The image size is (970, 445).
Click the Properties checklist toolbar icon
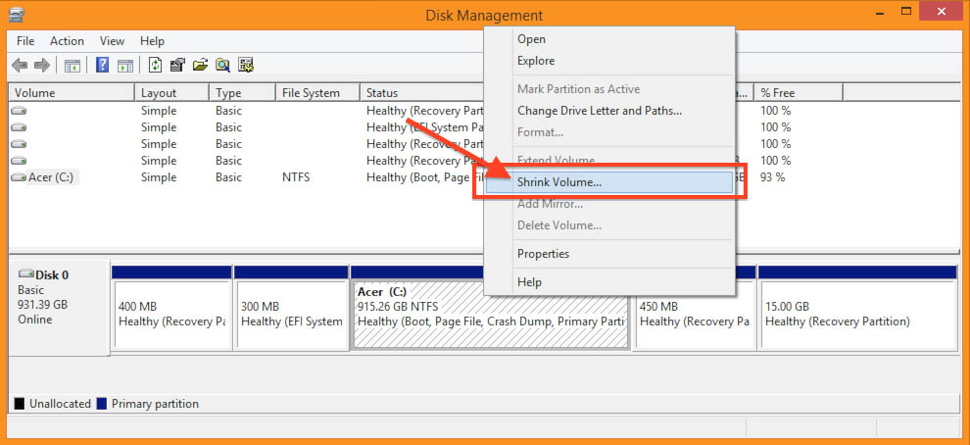177,65
